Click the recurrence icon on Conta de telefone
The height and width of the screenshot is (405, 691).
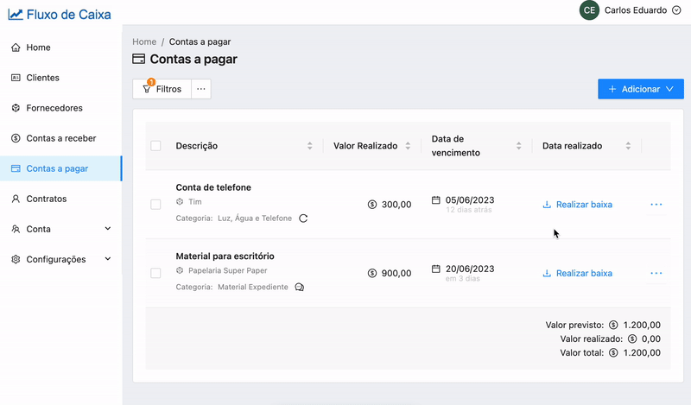point(303,218)
